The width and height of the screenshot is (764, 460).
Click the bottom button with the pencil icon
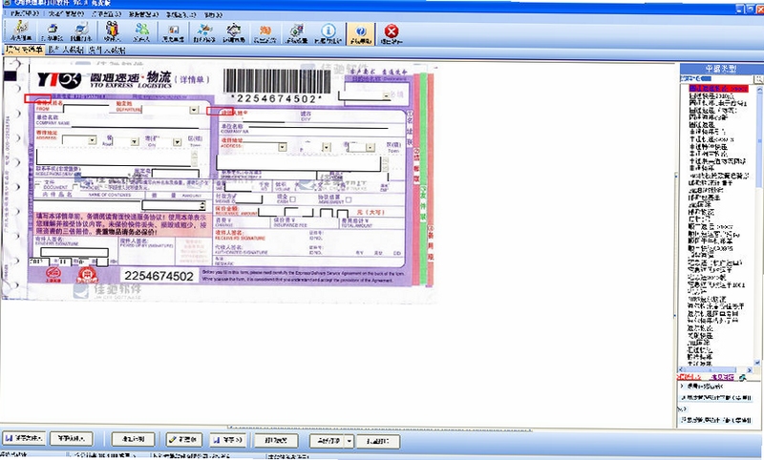pyautogui.click(x=183, y=440)
